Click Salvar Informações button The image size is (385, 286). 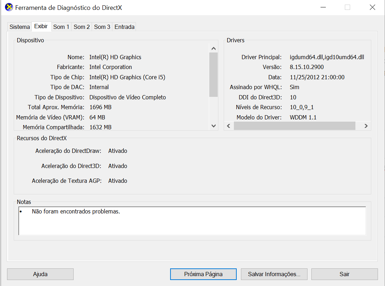click(274, 274)
